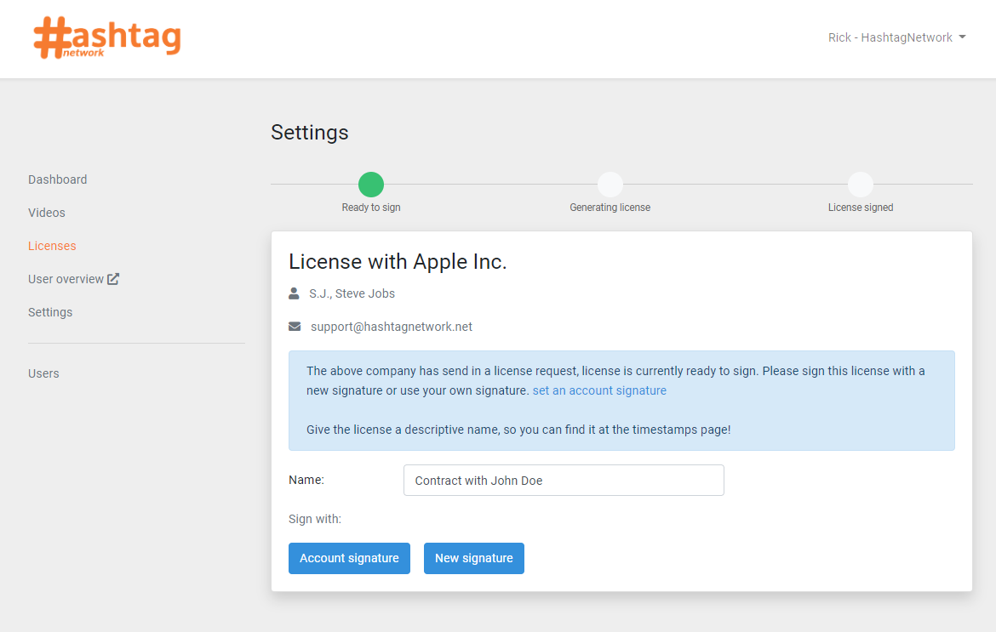Click the Settings page title
This screenshot has width=996, height=632.
coord(309,133)
